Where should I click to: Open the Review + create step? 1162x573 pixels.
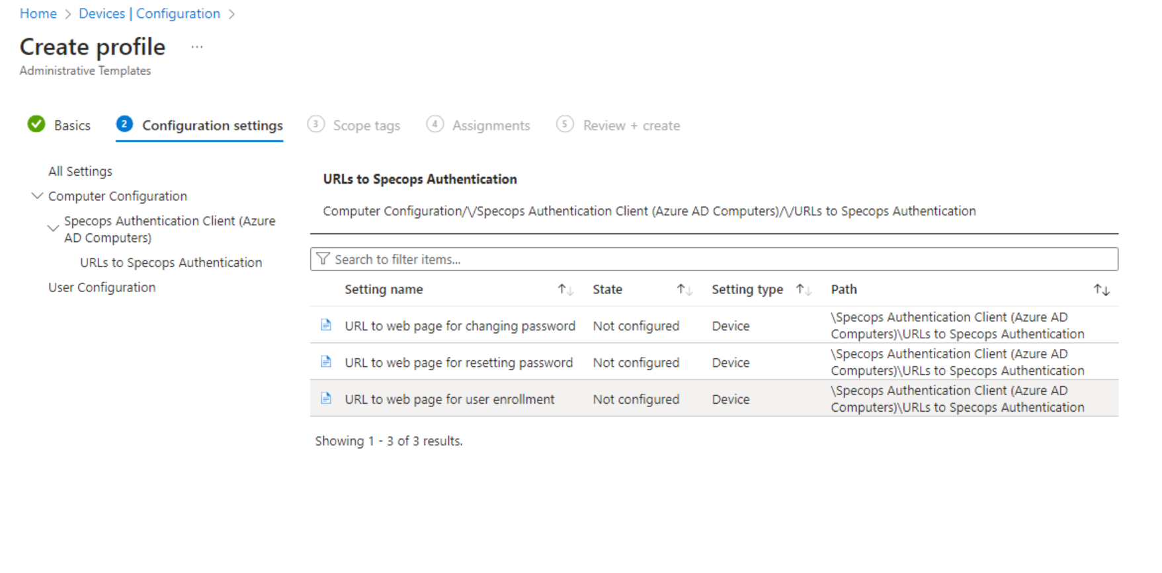(632, 126)
